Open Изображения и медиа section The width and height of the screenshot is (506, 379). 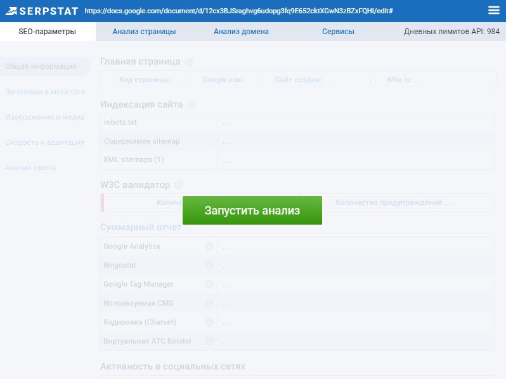pos(45,117)
